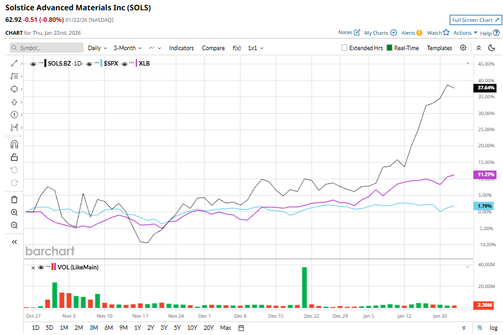The height and width of the screenshot is (335, 503).
Task: Zoom out with magnifier minus icon
Action: click(x=14, y=225)
